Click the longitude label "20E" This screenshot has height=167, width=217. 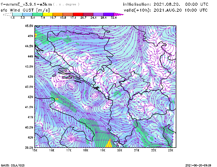coord(120,150)
